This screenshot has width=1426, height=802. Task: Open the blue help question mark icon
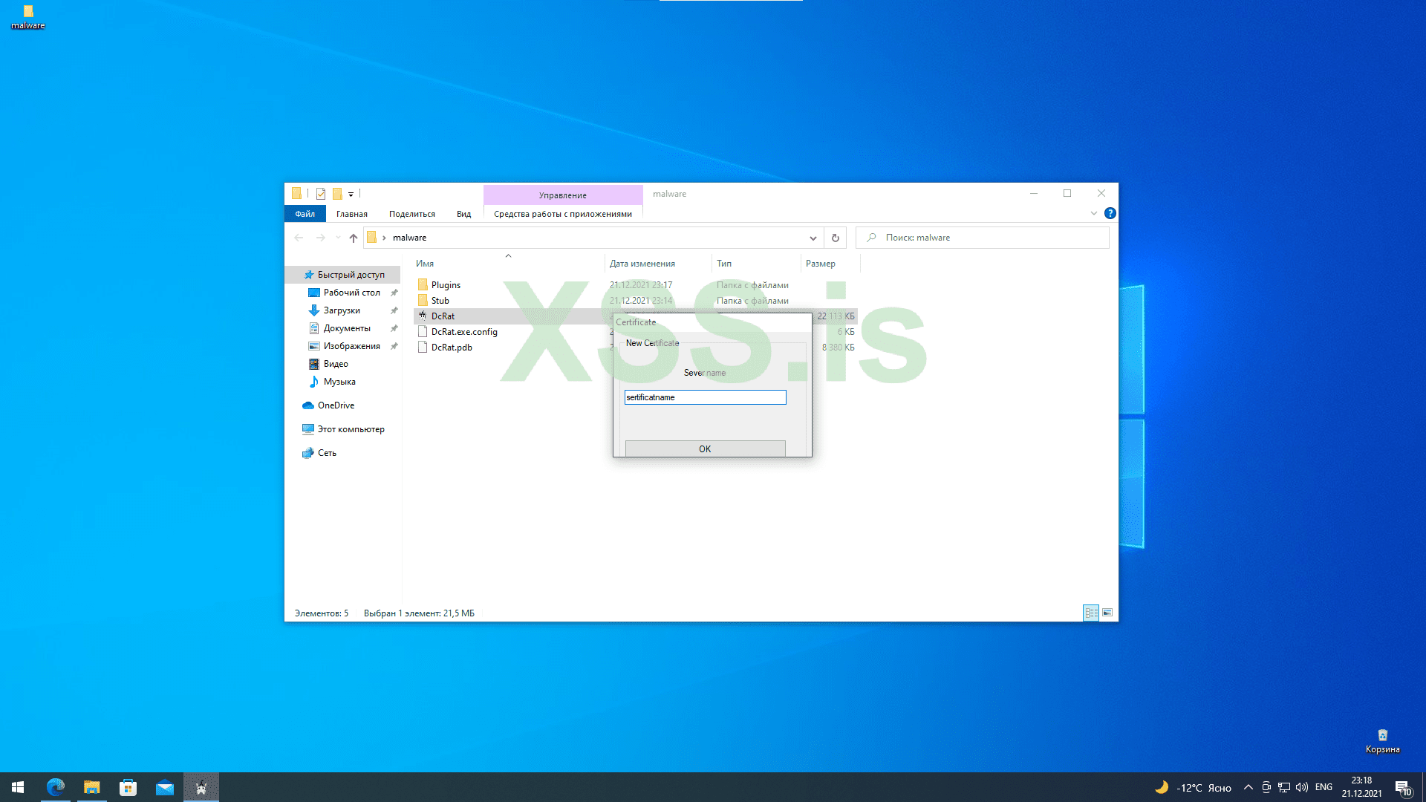[1110, 213]
